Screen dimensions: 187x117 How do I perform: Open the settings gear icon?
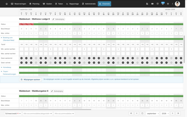168,4
